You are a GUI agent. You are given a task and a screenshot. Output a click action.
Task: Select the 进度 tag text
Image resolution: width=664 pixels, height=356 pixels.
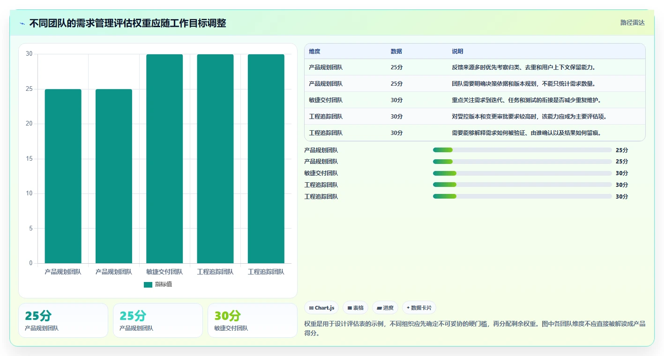pos(388,308)
